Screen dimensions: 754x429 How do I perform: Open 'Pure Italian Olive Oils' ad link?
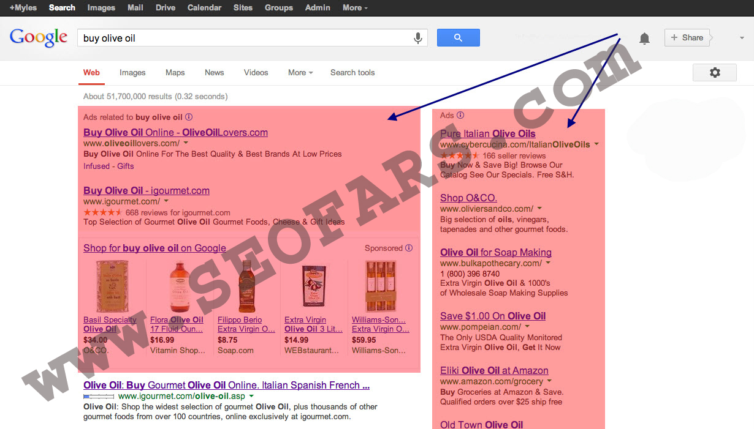tap(488, 133)
